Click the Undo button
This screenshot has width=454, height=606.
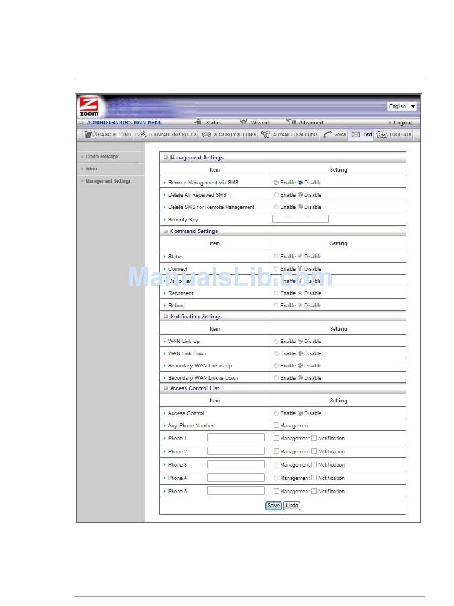click(292, 506)
